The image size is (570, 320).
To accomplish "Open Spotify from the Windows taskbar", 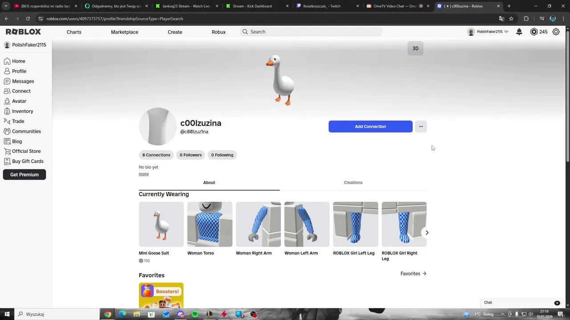I will [195, 314].
